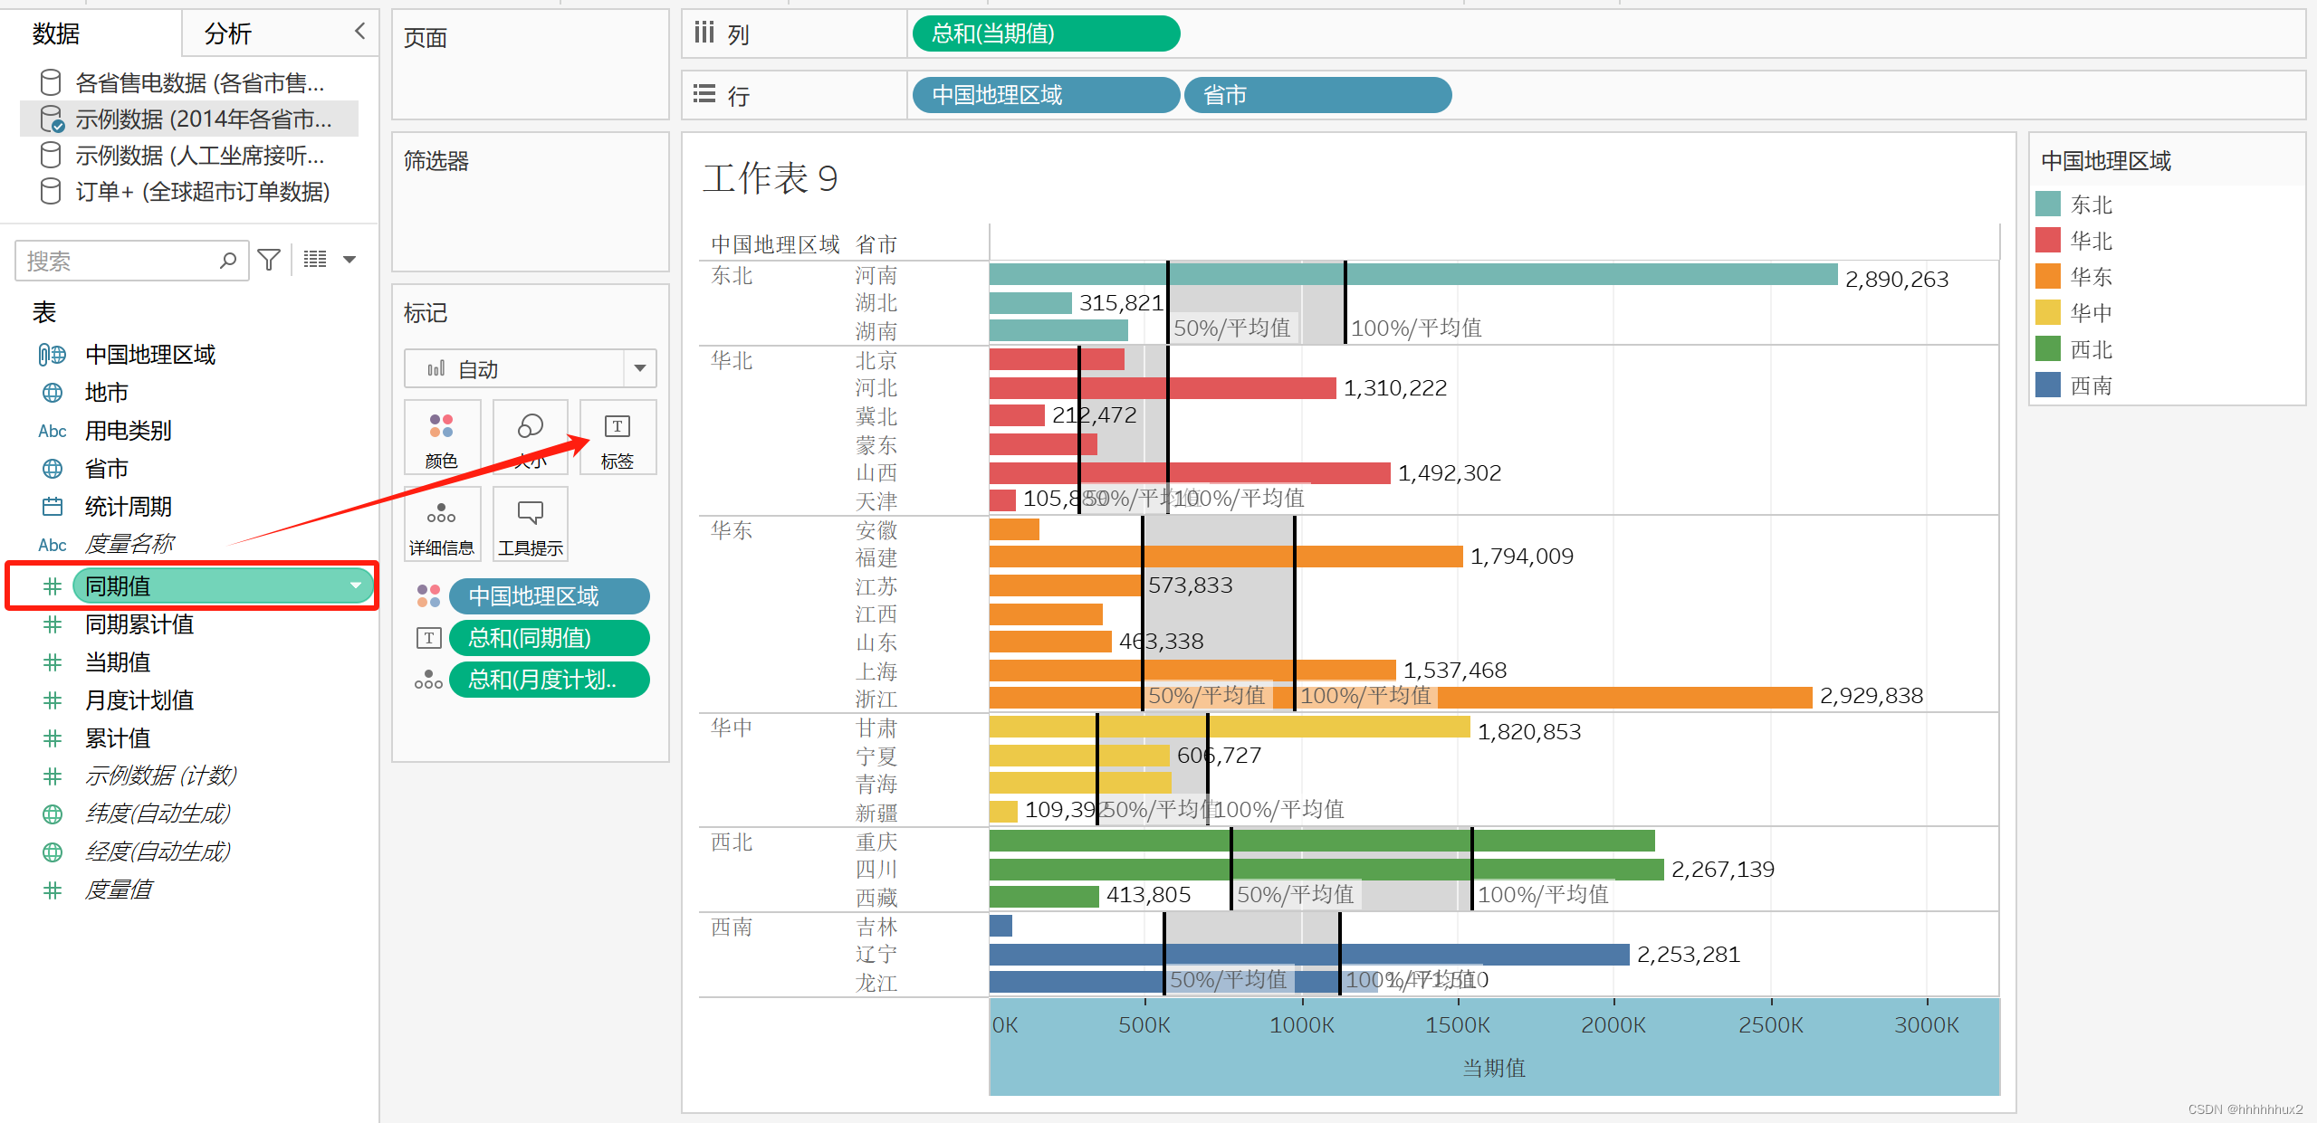Click the list view icon in data pane
Image resolution: width=2317 pixels, height=1123 pixels.
[x=315, y=260]
